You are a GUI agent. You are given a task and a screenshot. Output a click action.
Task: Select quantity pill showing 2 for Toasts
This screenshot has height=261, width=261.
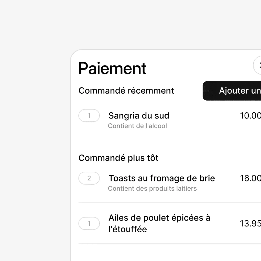pyautogui.click(x=89, y=178)
